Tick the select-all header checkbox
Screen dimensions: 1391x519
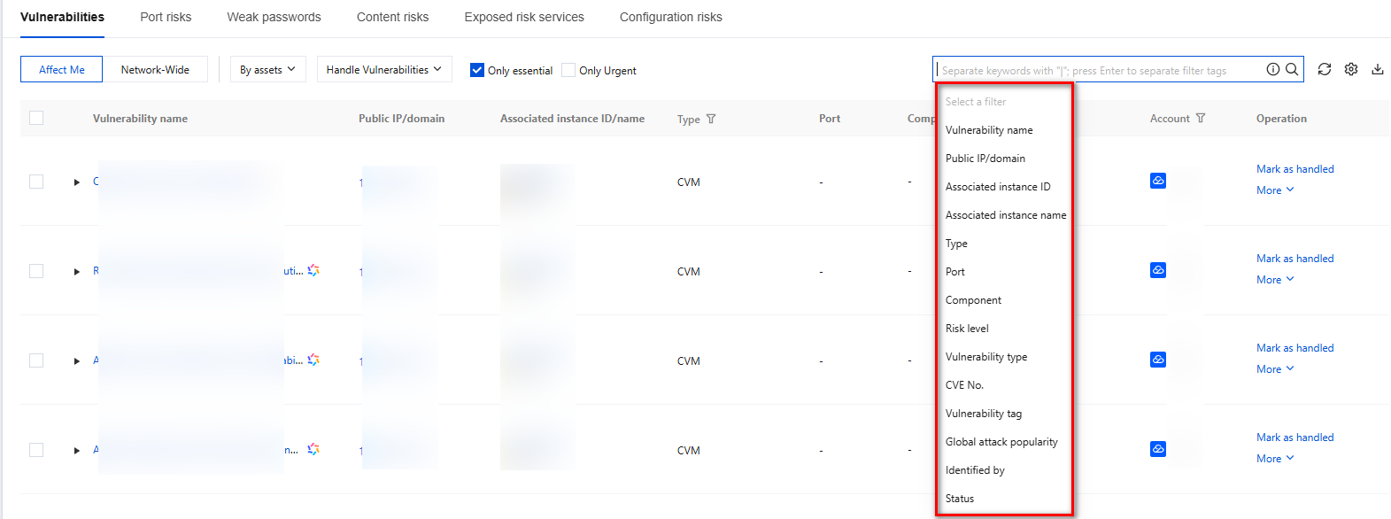coord(36,118)
